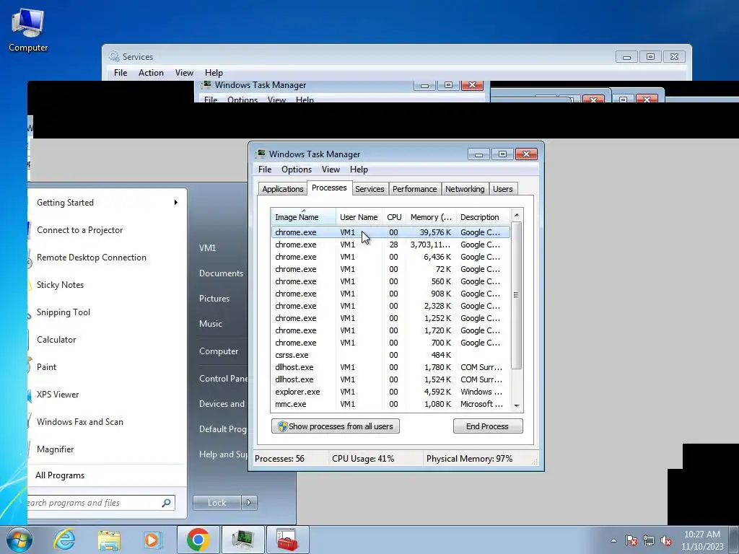Open Windows Media Player taskbar icon
The image size is (739, 554).
[152, 540]
